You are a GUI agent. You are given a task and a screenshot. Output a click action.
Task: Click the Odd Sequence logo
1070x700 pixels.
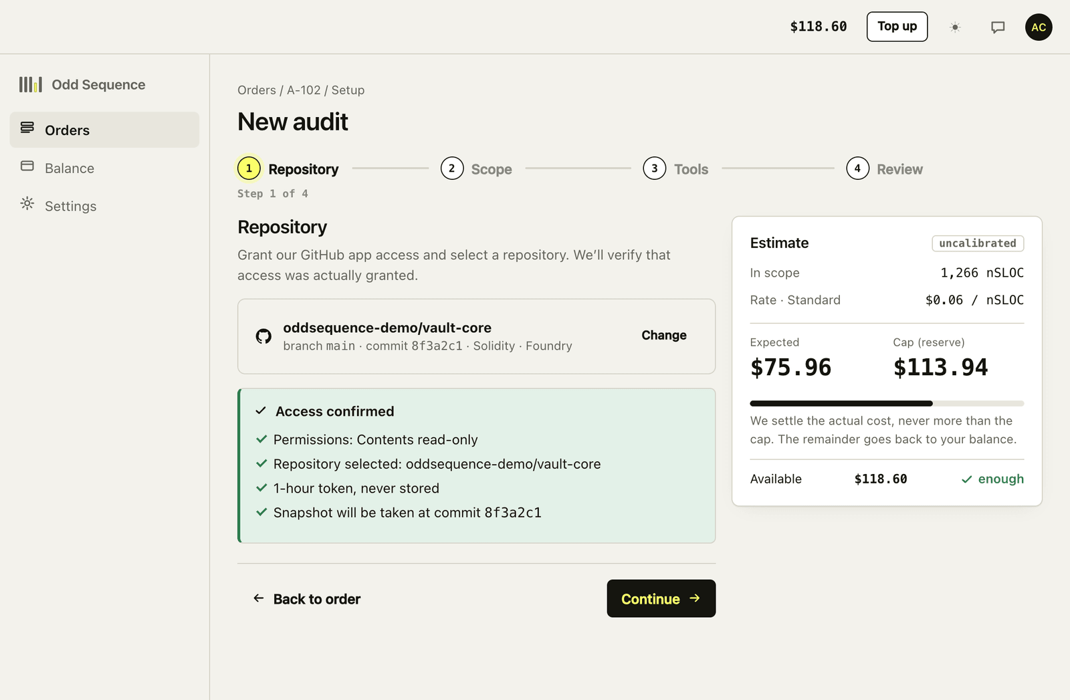click(82, 85)
